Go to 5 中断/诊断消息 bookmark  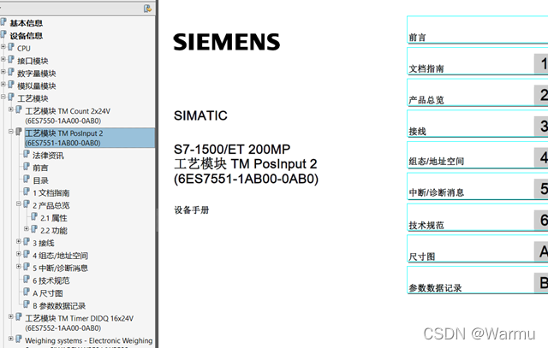(x=60, y=268)
